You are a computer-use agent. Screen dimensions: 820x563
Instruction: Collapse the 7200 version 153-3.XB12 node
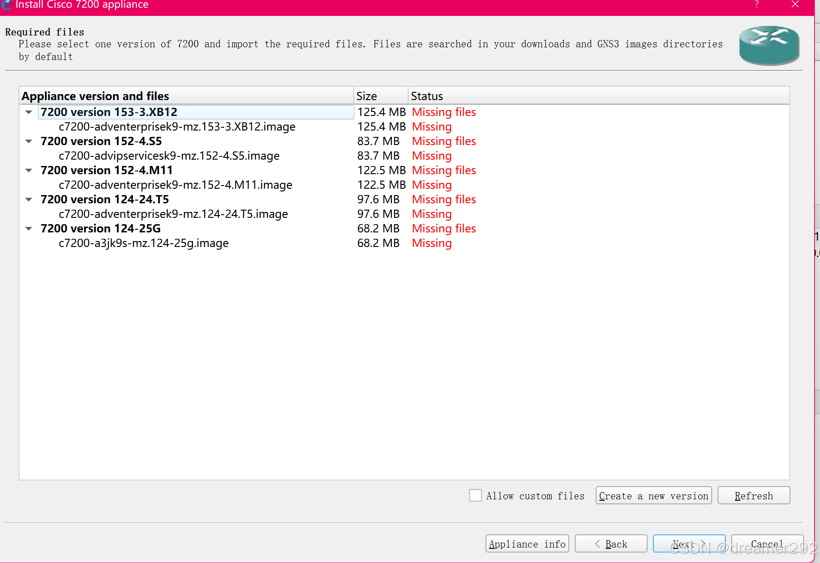29,112
